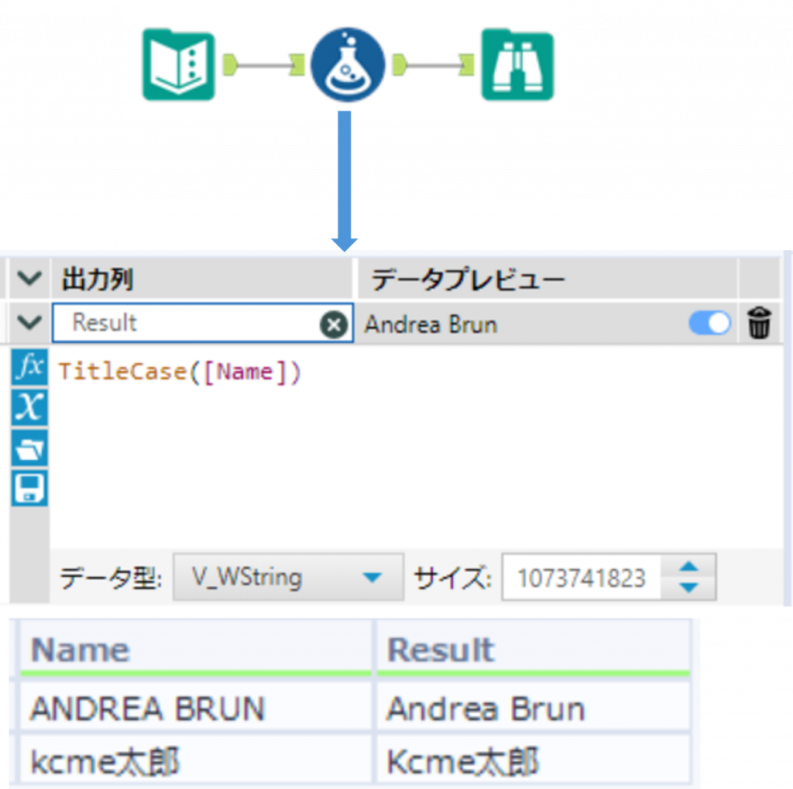Viewport: 793px width, 789px height.
Task: Click the Name column header
Action: [x=80, y=650]
